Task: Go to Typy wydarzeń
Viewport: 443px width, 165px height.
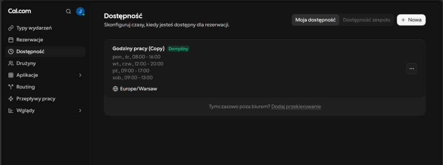Action: [x=45, y=28]
